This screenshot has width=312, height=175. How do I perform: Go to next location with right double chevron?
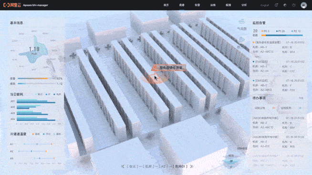(192, 166)
